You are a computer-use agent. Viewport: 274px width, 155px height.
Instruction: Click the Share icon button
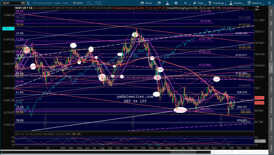[x=146, y=3]
